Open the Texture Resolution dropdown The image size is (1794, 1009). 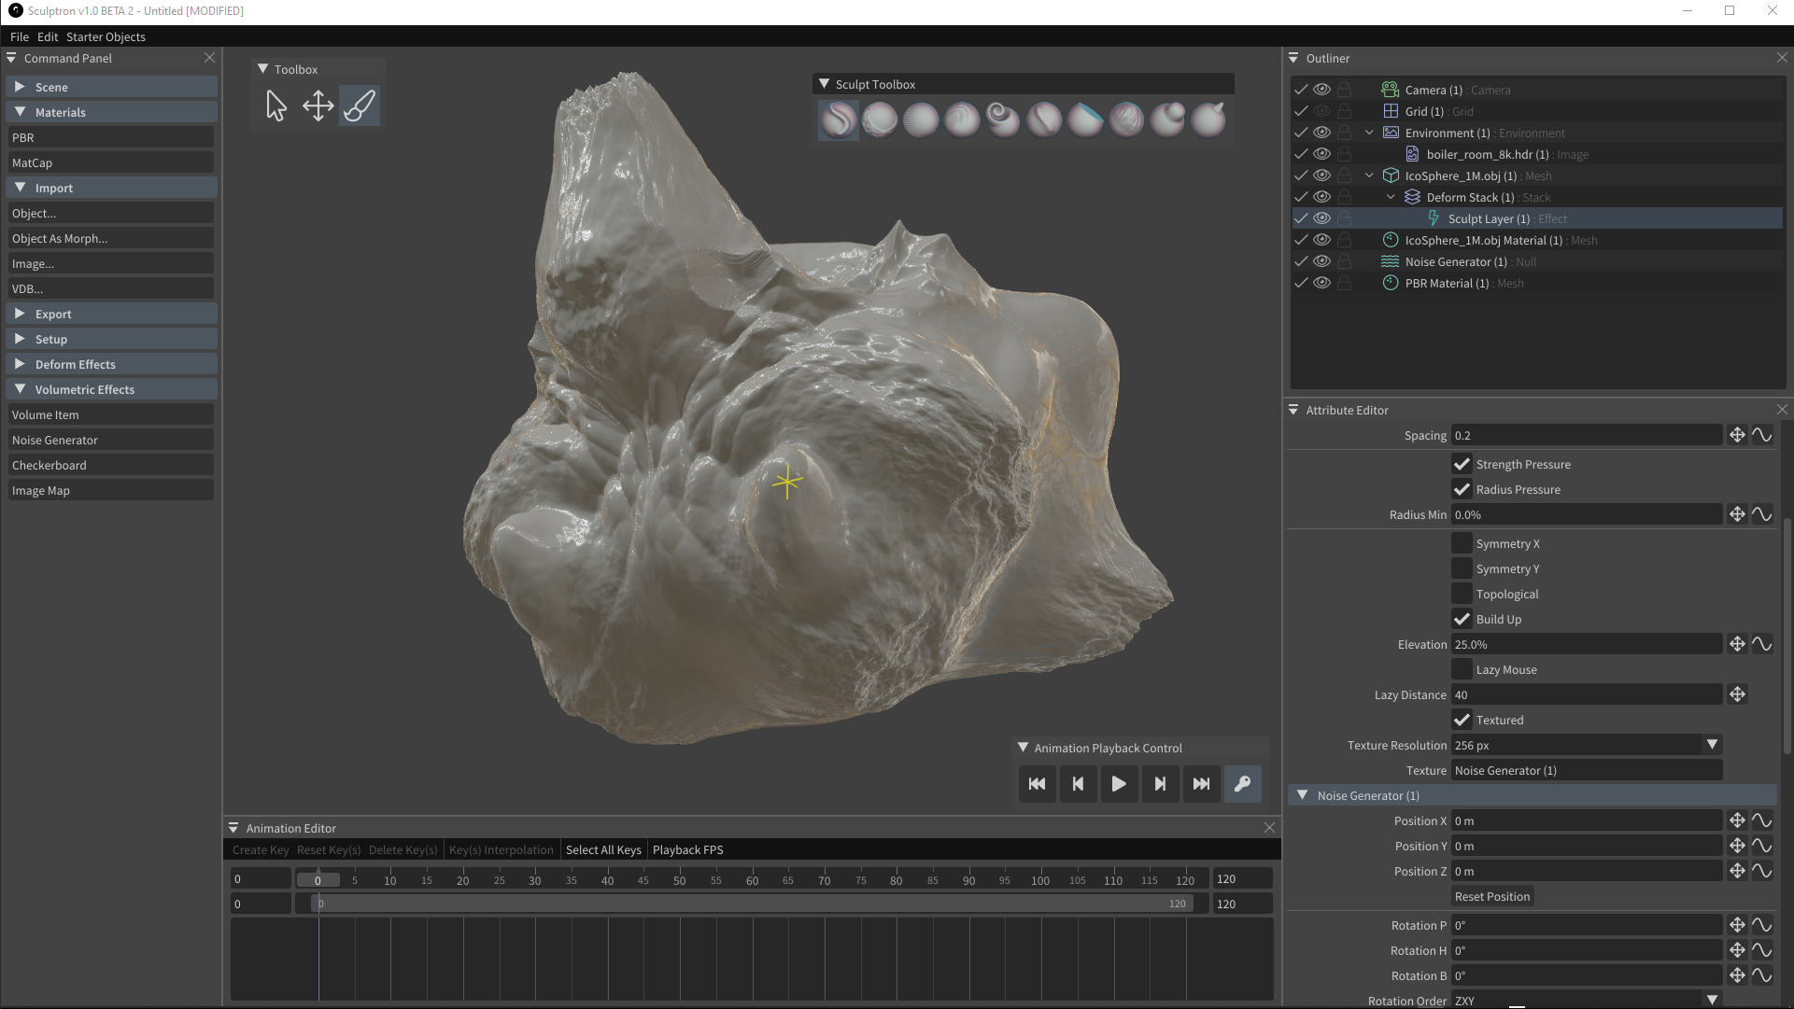1587,745
